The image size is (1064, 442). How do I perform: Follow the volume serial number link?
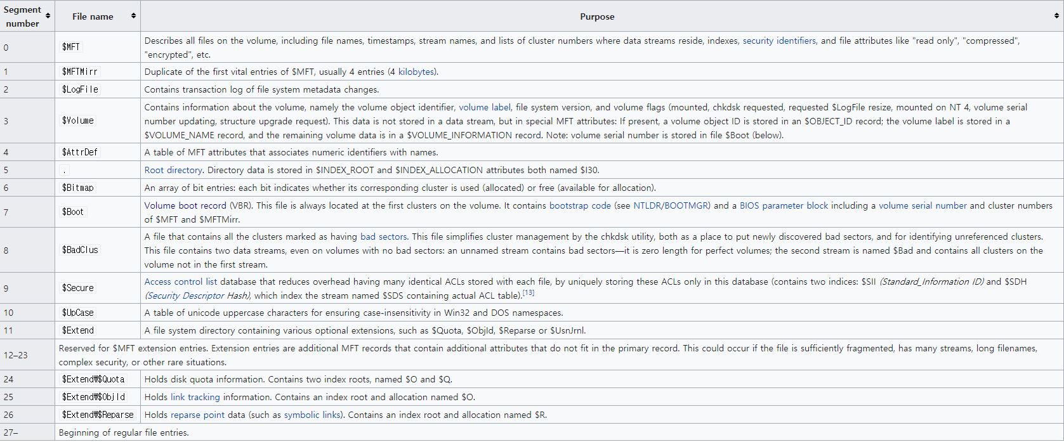[923, 205]
